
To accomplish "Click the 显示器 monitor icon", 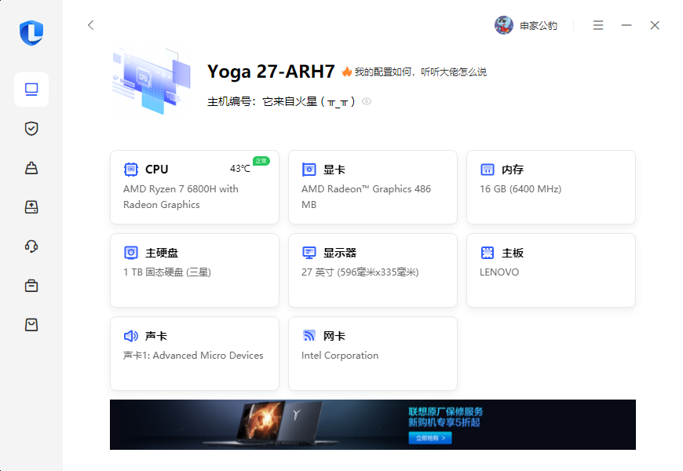I will click(309, 252).
